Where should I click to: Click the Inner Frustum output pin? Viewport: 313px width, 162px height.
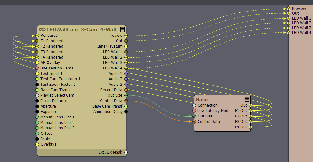click(x=126, y=46)
